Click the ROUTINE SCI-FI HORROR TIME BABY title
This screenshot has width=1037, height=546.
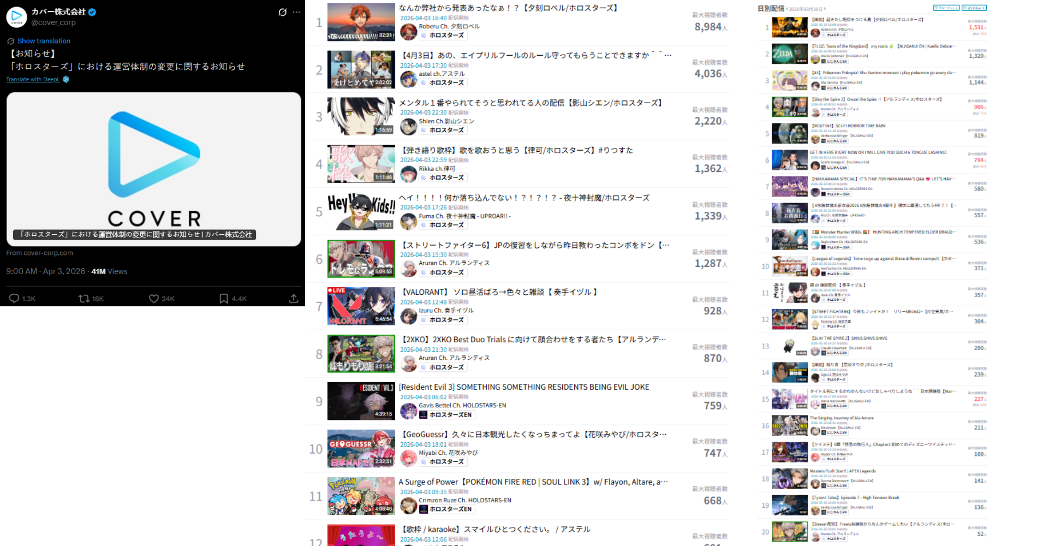point(848,126)
